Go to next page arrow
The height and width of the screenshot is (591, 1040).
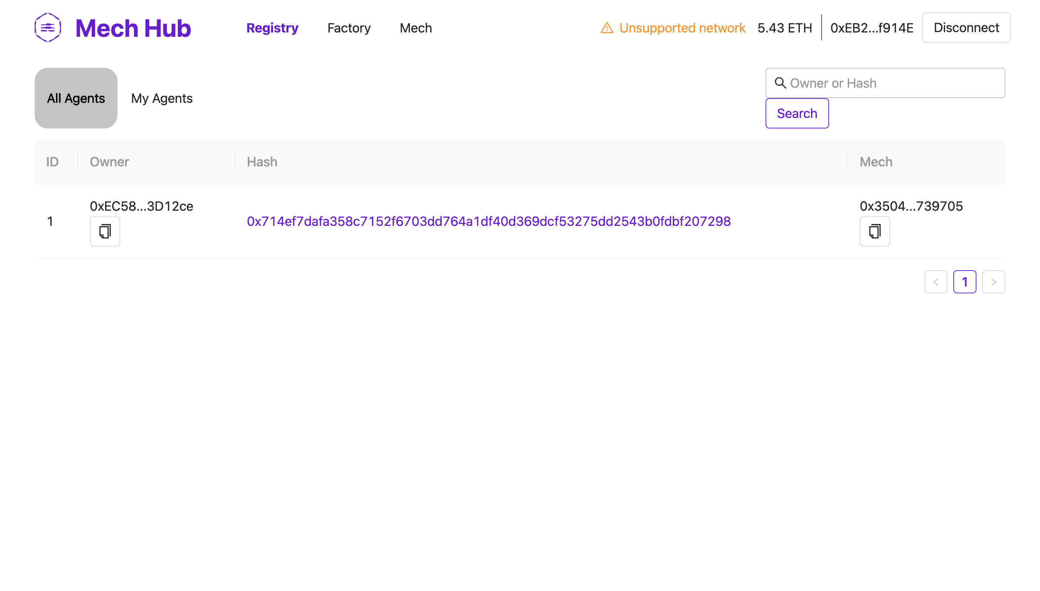pyautogui.click(x=993, y=282)
